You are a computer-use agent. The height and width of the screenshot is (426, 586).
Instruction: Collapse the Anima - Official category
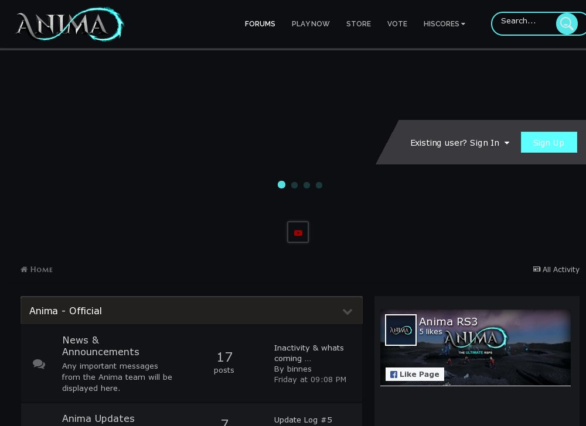[x=347, y=311]
